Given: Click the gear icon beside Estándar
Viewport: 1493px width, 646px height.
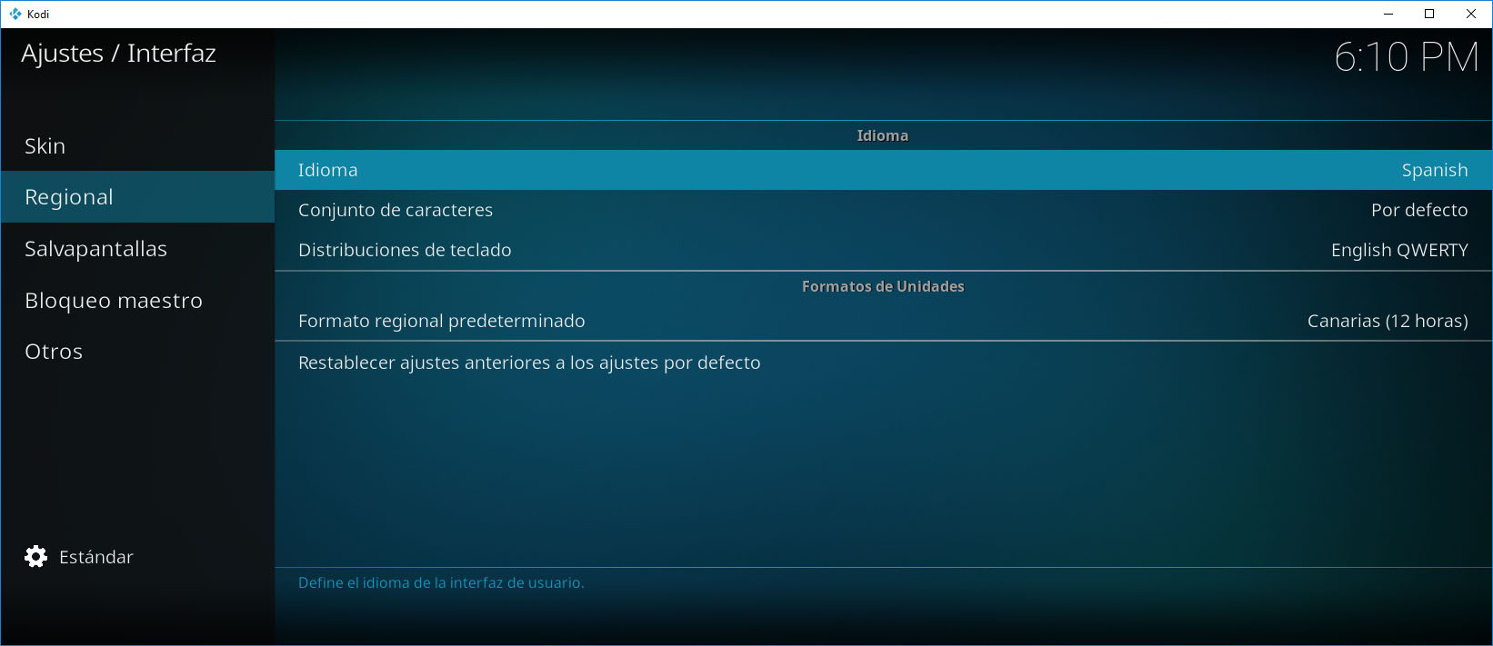Looking at the screenshot, I should [35, 557].
